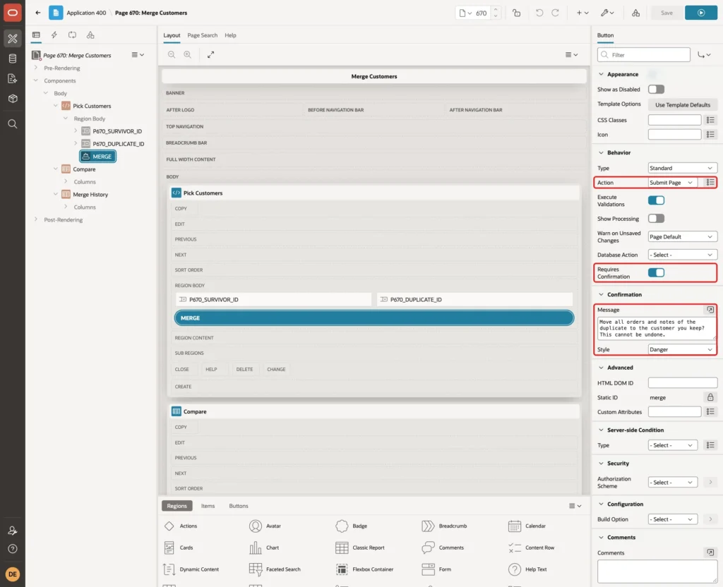The height and width of the screenshot is (587, 723).
Task: Switch to the Page Search tab
Action: (203, 35)
